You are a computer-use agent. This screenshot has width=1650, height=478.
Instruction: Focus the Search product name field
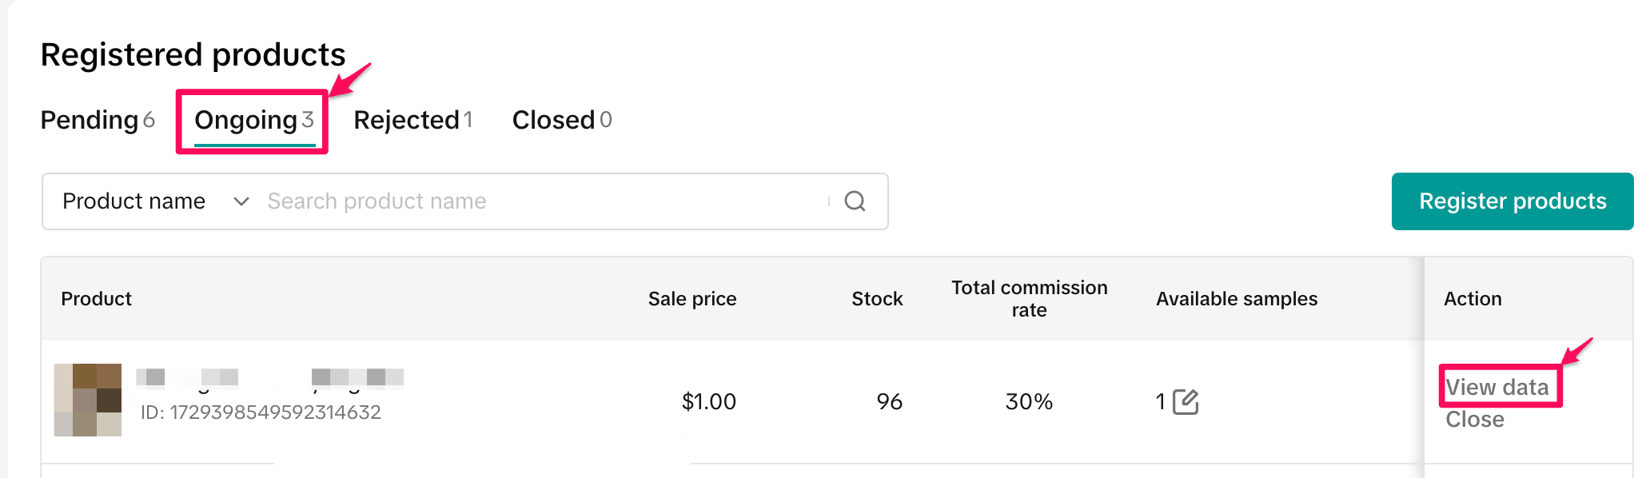click(x=544, y=201)
